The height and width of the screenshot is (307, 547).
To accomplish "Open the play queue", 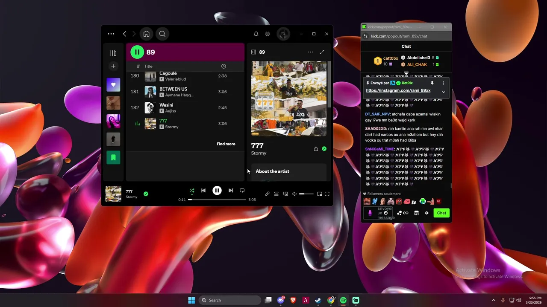I will click(x=276, y=194).
